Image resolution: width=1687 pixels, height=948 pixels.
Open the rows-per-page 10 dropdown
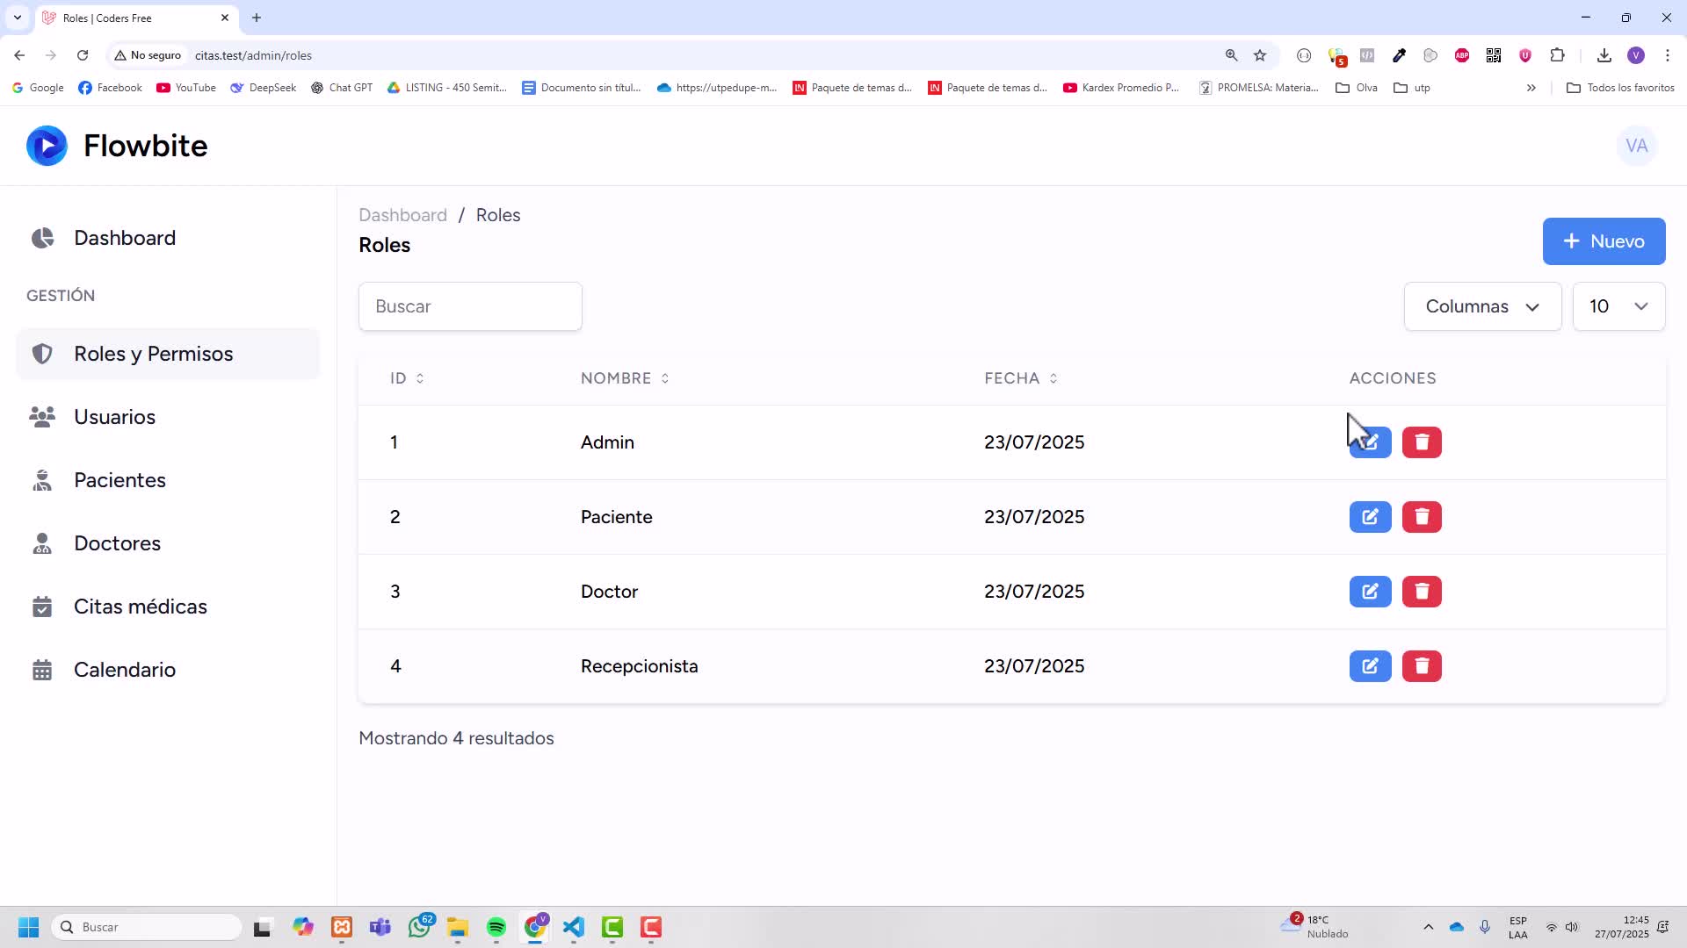[1618, 306]
